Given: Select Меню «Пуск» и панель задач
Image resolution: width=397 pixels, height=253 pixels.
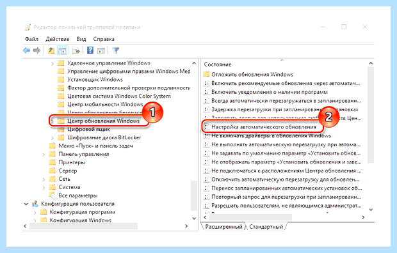Looking at the screenshot, I should click(x=95, y=146).
